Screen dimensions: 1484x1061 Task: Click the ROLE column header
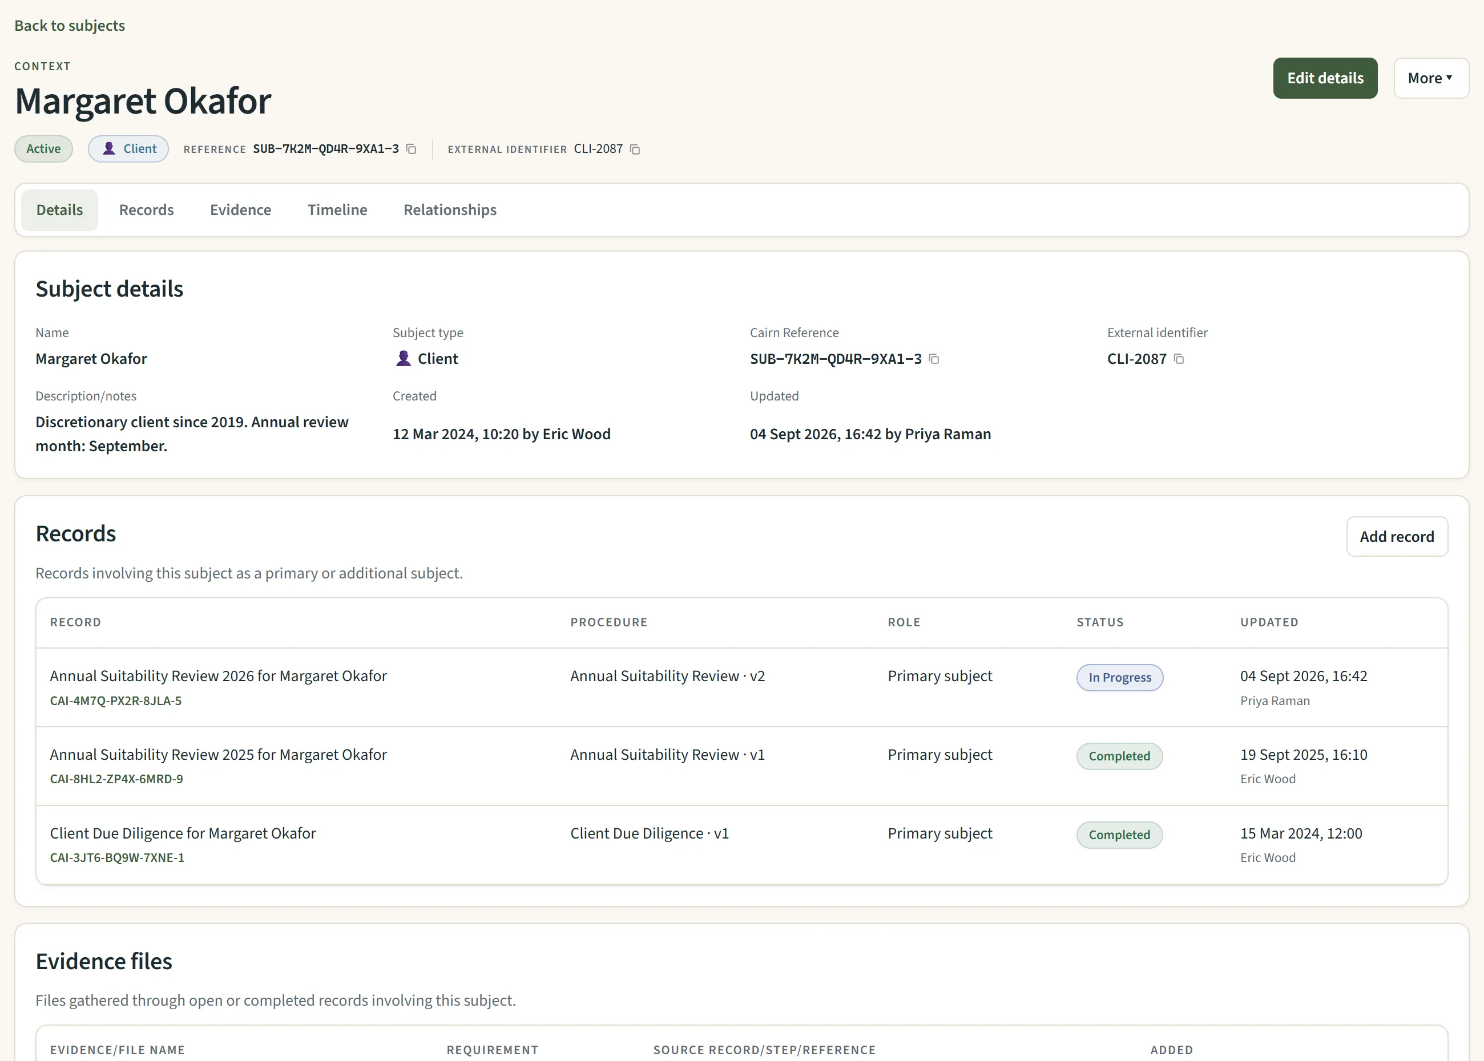[904, 622]
